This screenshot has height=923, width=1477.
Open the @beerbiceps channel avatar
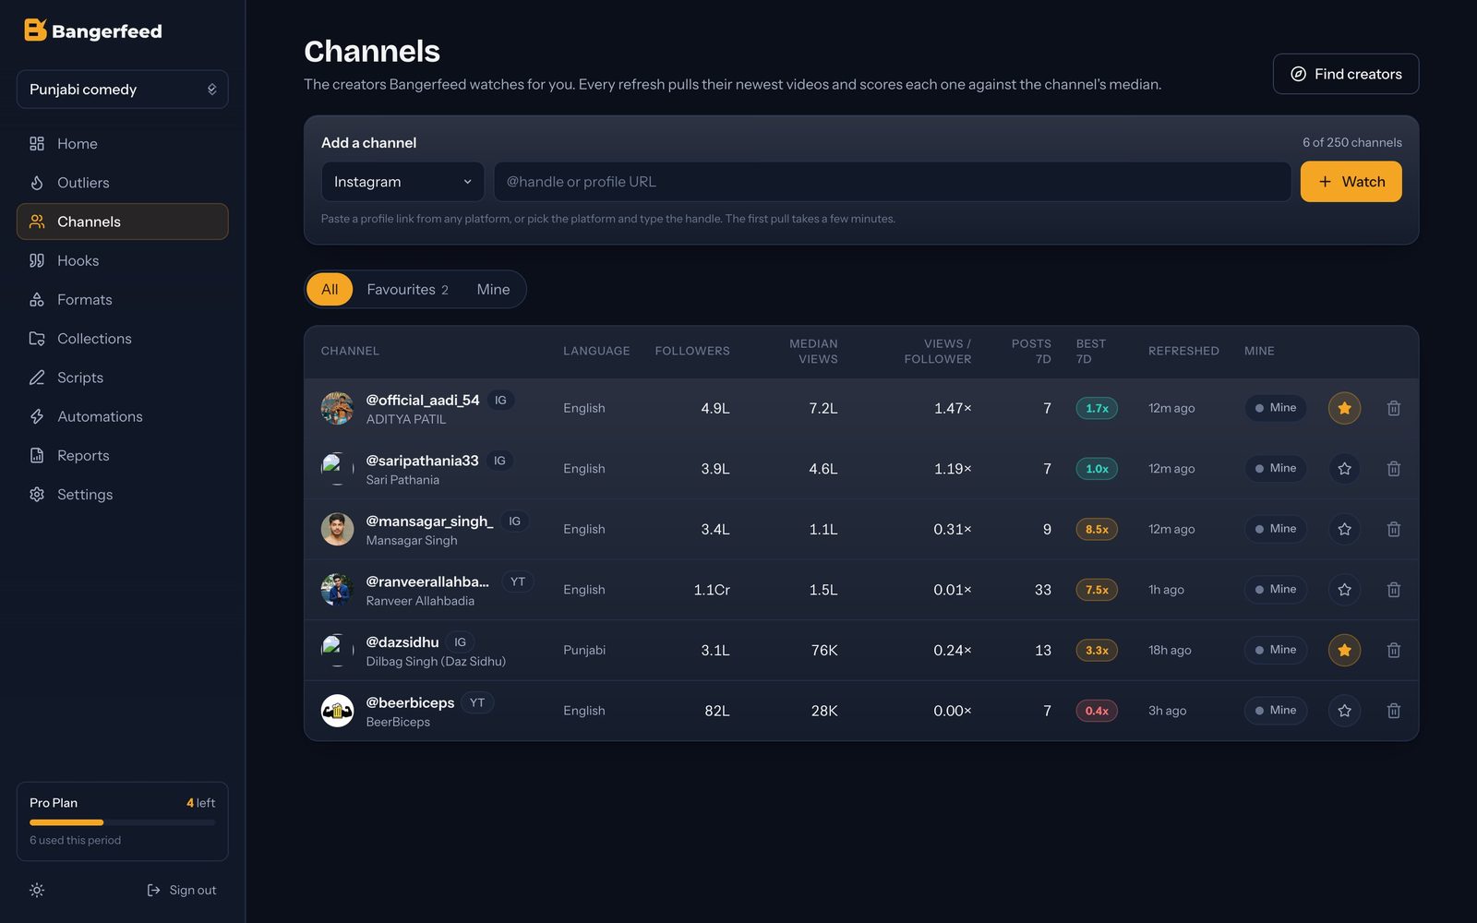tap(337, 711)
